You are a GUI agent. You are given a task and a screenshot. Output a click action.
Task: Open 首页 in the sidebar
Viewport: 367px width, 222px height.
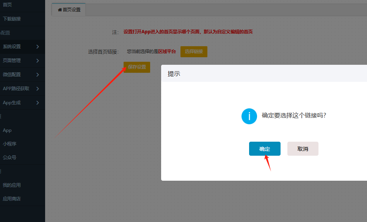pyautogui.click(x=7, y=5)
